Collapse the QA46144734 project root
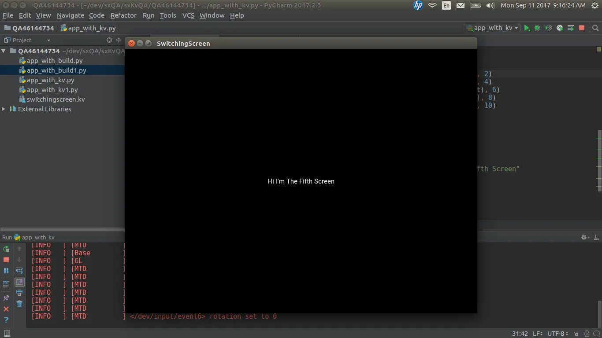This screenshot has width=602, height=338. [x=4, y=51]
